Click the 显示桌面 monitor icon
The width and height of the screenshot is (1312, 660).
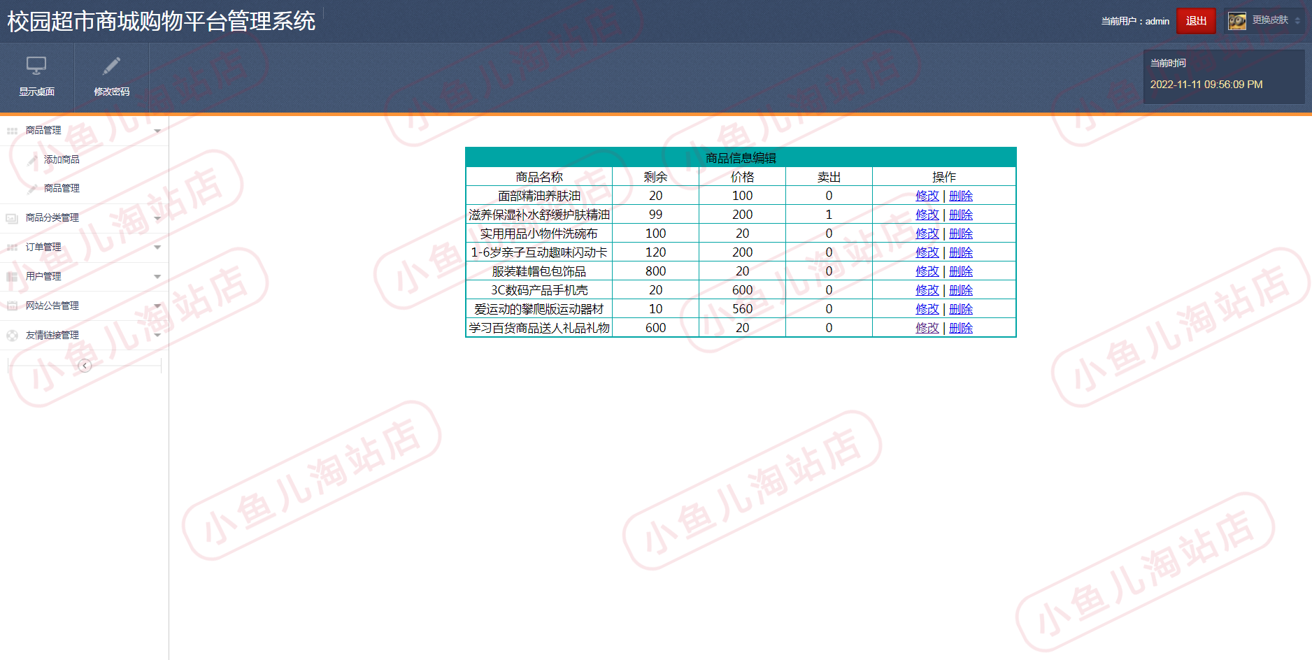click(36, 66)
